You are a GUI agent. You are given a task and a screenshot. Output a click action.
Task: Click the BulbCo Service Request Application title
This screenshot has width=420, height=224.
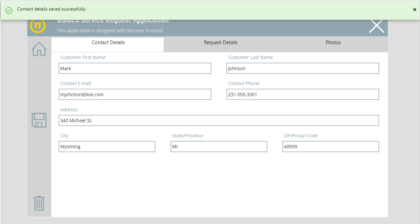pyautogui.click(x=113, y=20)
